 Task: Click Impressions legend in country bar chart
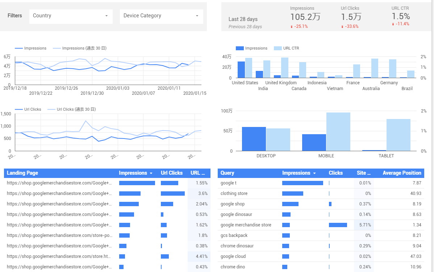(252, 48)
